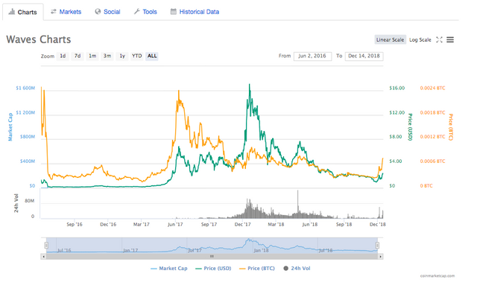Toggle fullscreen chart view icon
Image resolution: width=477 pixels, height=288 pixels.
click(439, 39)
